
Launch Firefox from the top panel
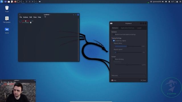(x=15, y=2)
